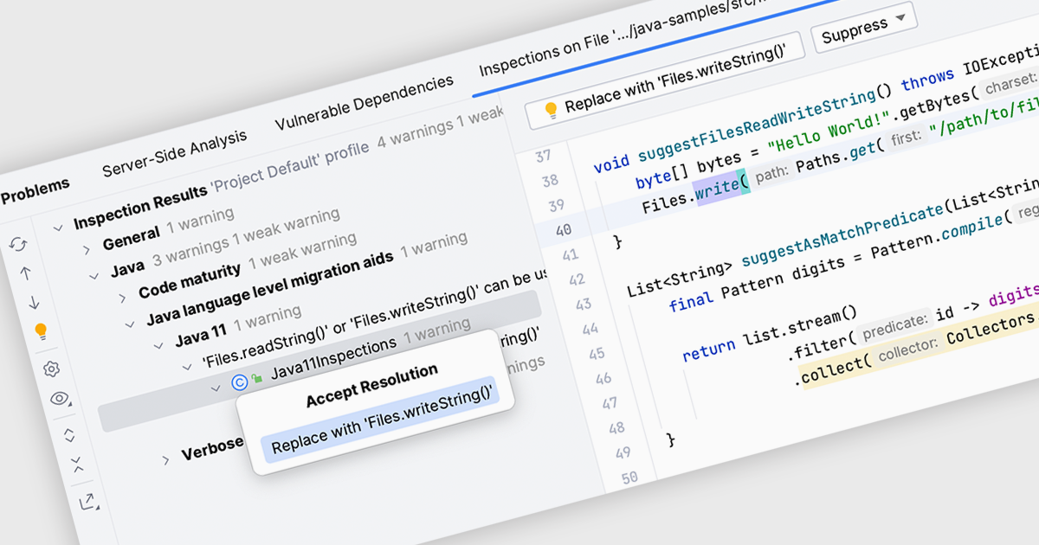
Task: Click the yellow lightbulb quick-fix icon in sidebar
Action: click(x=40, y=331)
